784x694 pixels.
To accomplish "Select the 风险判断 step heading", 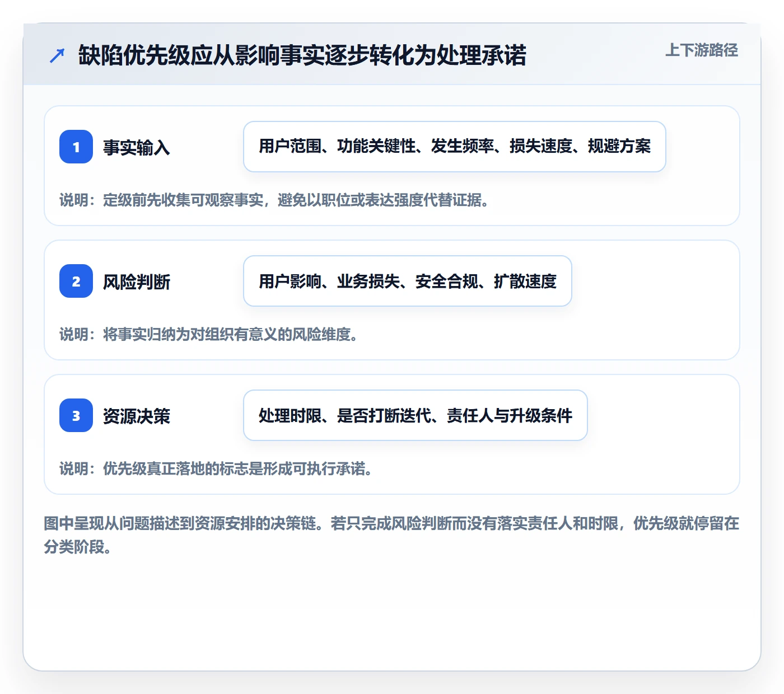I will (x=137, y=282).
